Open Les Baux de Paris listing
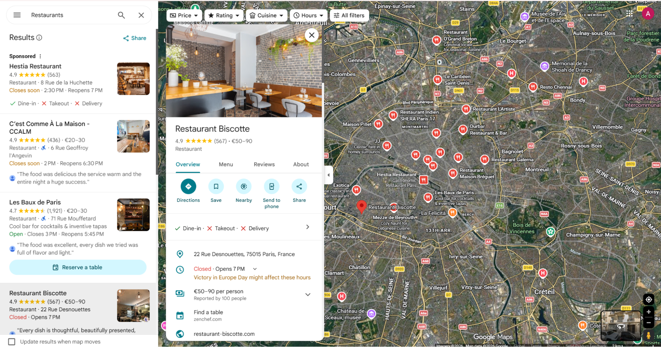This screenshot has height=347, width=661. (x=35, y=202)
